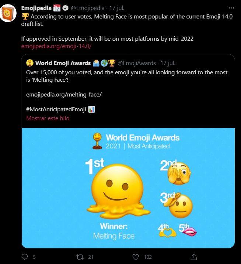Click the World Emoji Awards small avatar
The height and width of the screenshot is (264, 241).
click(x=30, y=63)
